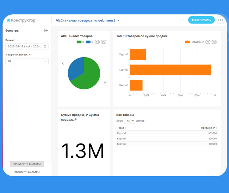Sort table by Продажи, ₽ column
The height and width of the screenshot is (193, 229).
click(209, 128)
